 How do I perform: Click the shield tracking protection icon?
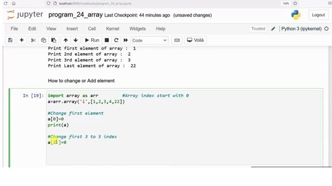(48, 4)
